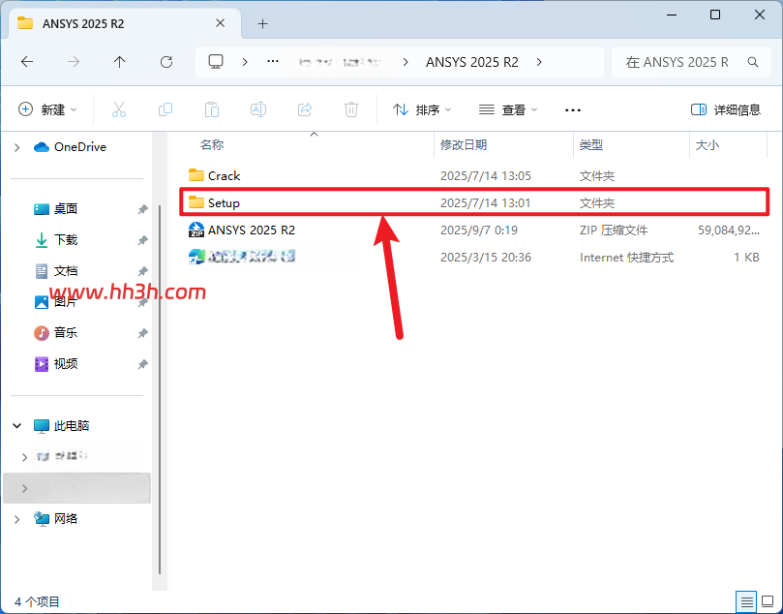783x614 pixels.
Task: Sort by the 名称 column header
Action: click(x=212, y=145)
